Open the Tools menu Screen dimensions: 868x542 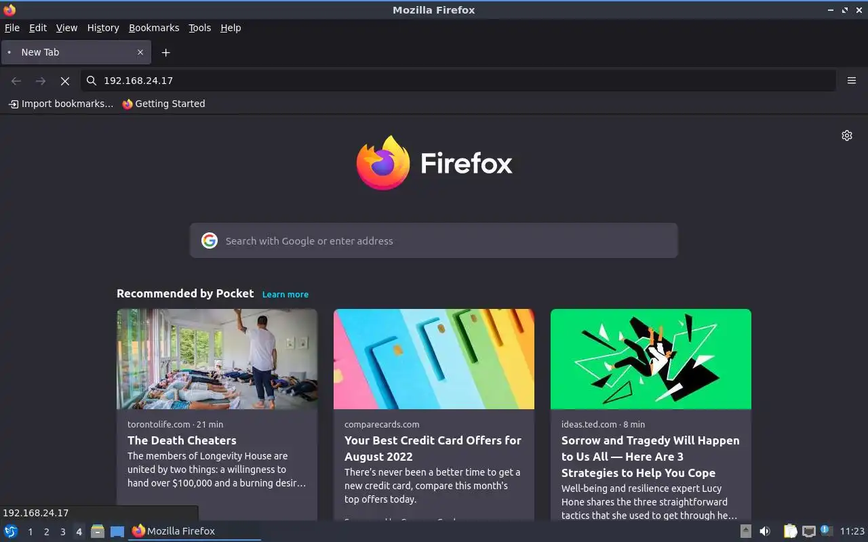point(199,28)
